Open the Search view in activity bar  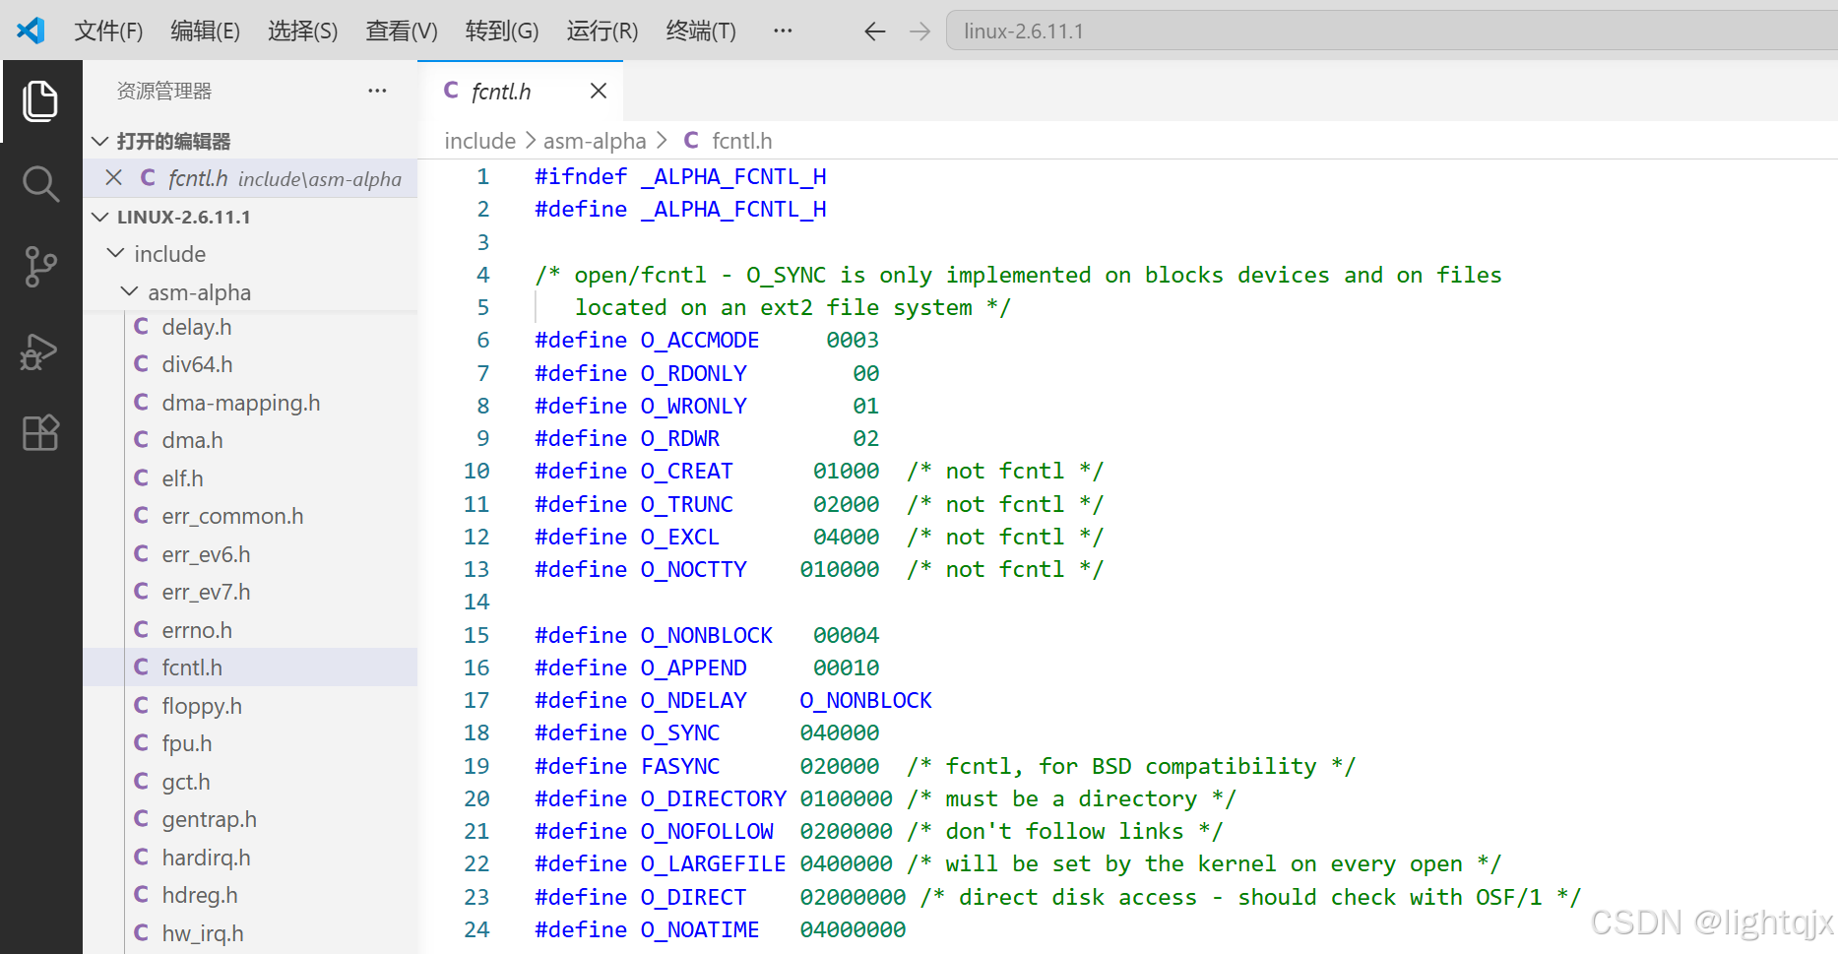(x=40, y=184)
